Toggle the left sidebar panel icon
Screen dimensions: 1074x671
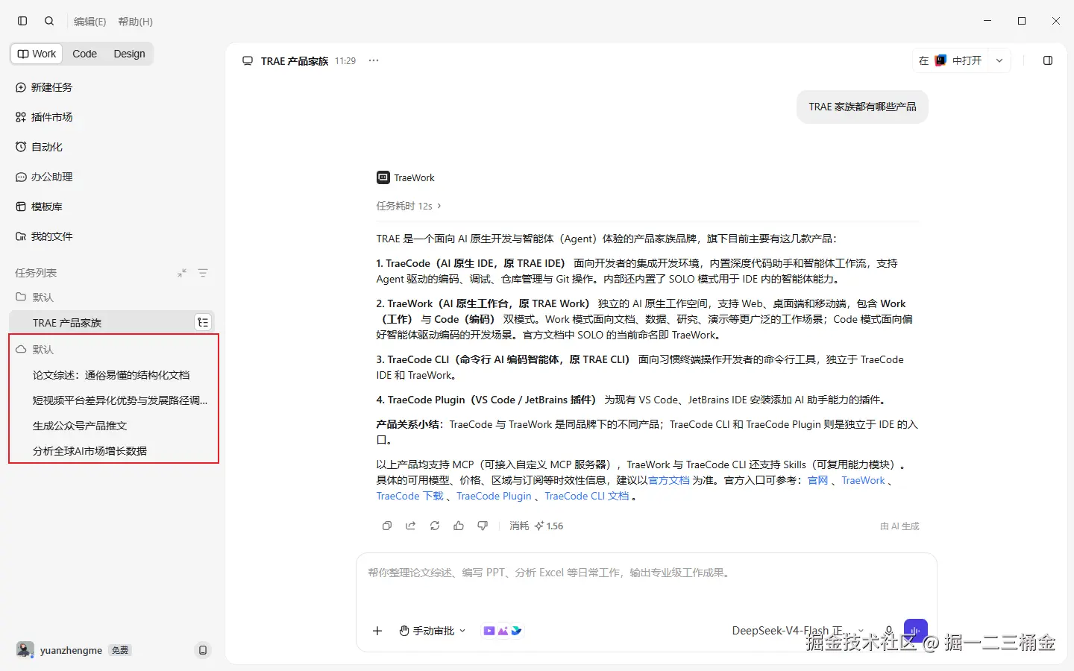click(22, 21)
